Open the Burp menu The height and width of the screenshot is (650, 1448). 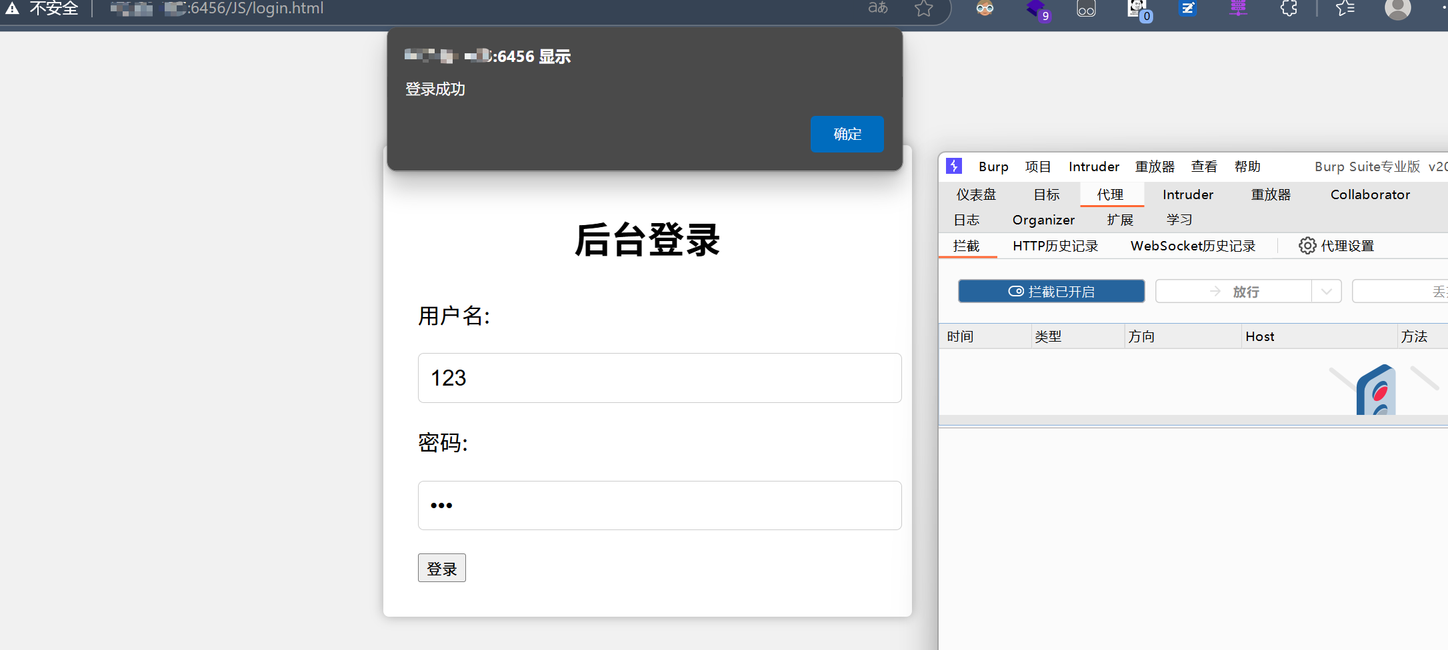[x=993, y=166]
